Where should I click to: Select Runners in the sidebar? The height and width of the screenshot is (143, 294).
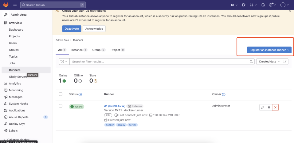[x=26, y=70]
